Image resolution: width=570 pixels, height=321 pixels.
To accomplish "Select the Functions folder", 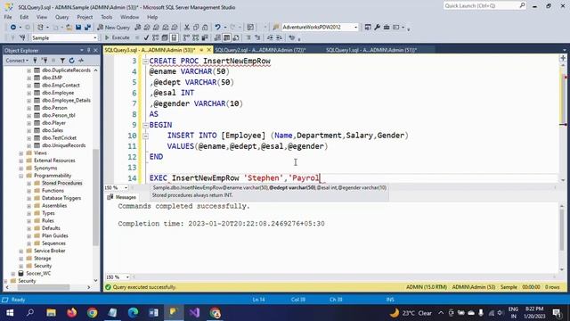I will coord(53,191).
